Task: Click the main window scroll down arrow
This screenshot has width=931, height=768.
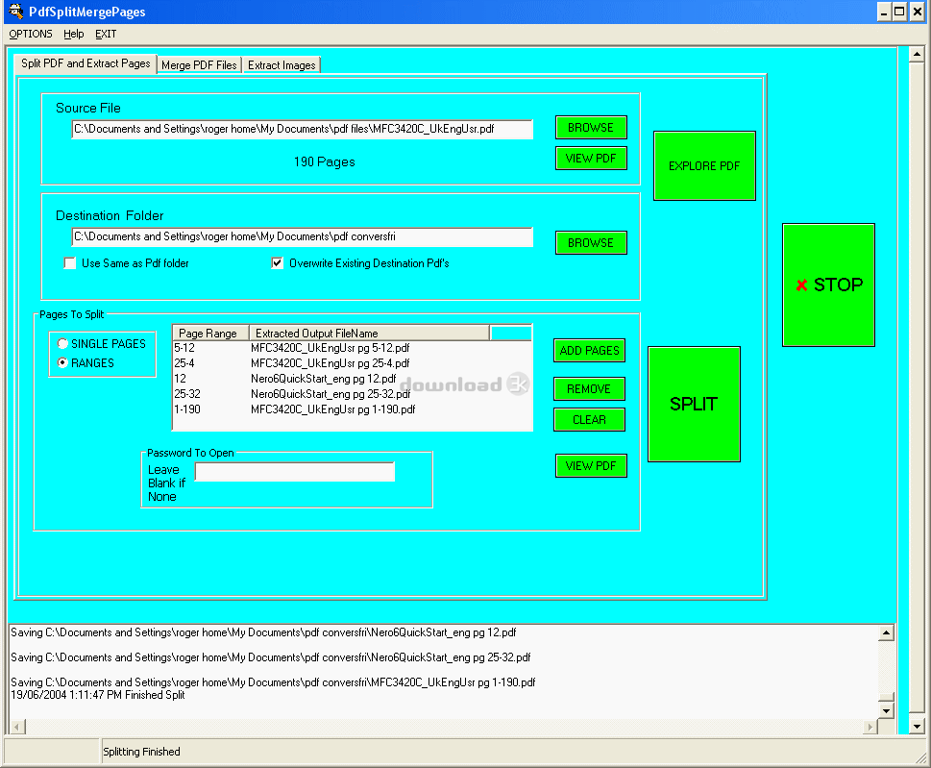Action: click(917, 726)
